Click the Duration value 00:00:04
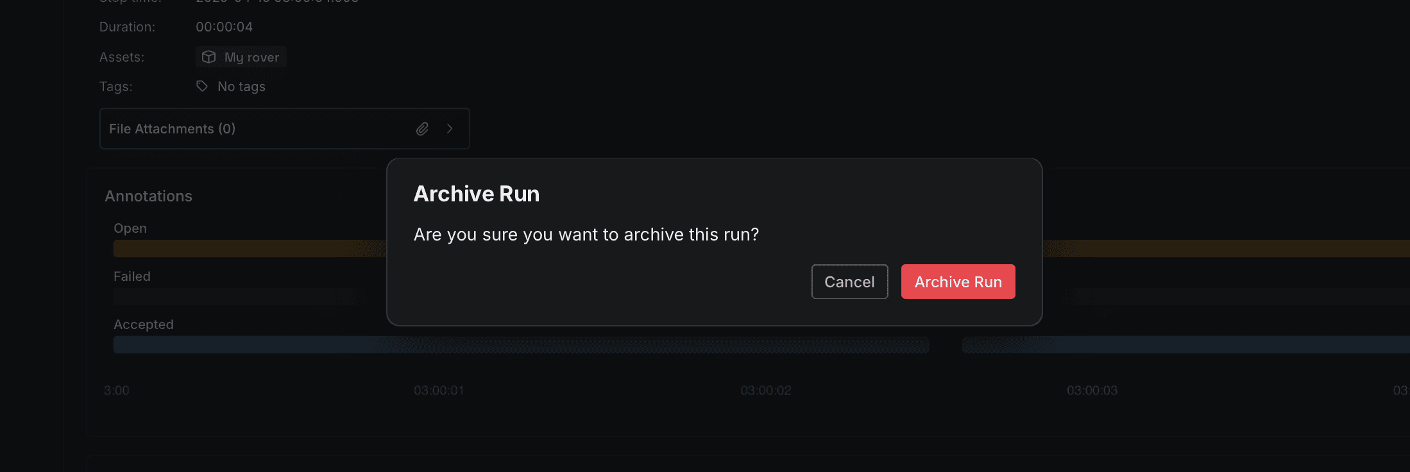Viewport: 1410px width, 472px height. tap(224, 27)
